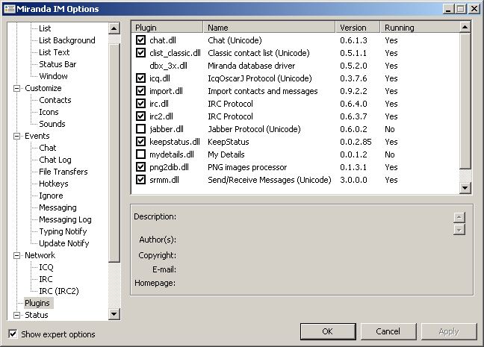Click the description scroll up arrow
The image size is (484, 347).
pos(459,217)
